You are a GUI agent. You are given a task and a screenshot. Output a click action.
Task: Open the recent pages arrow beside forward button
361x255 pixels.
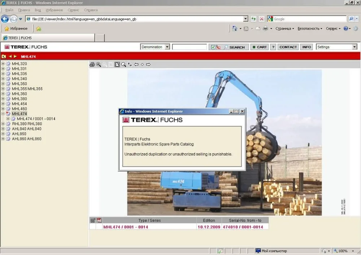coord(21,19)
